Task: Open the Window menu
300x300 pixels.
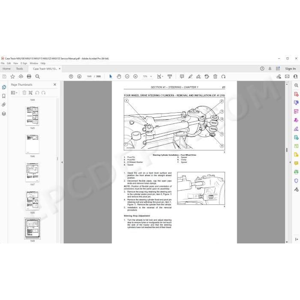Action: [x=34, y=63]
